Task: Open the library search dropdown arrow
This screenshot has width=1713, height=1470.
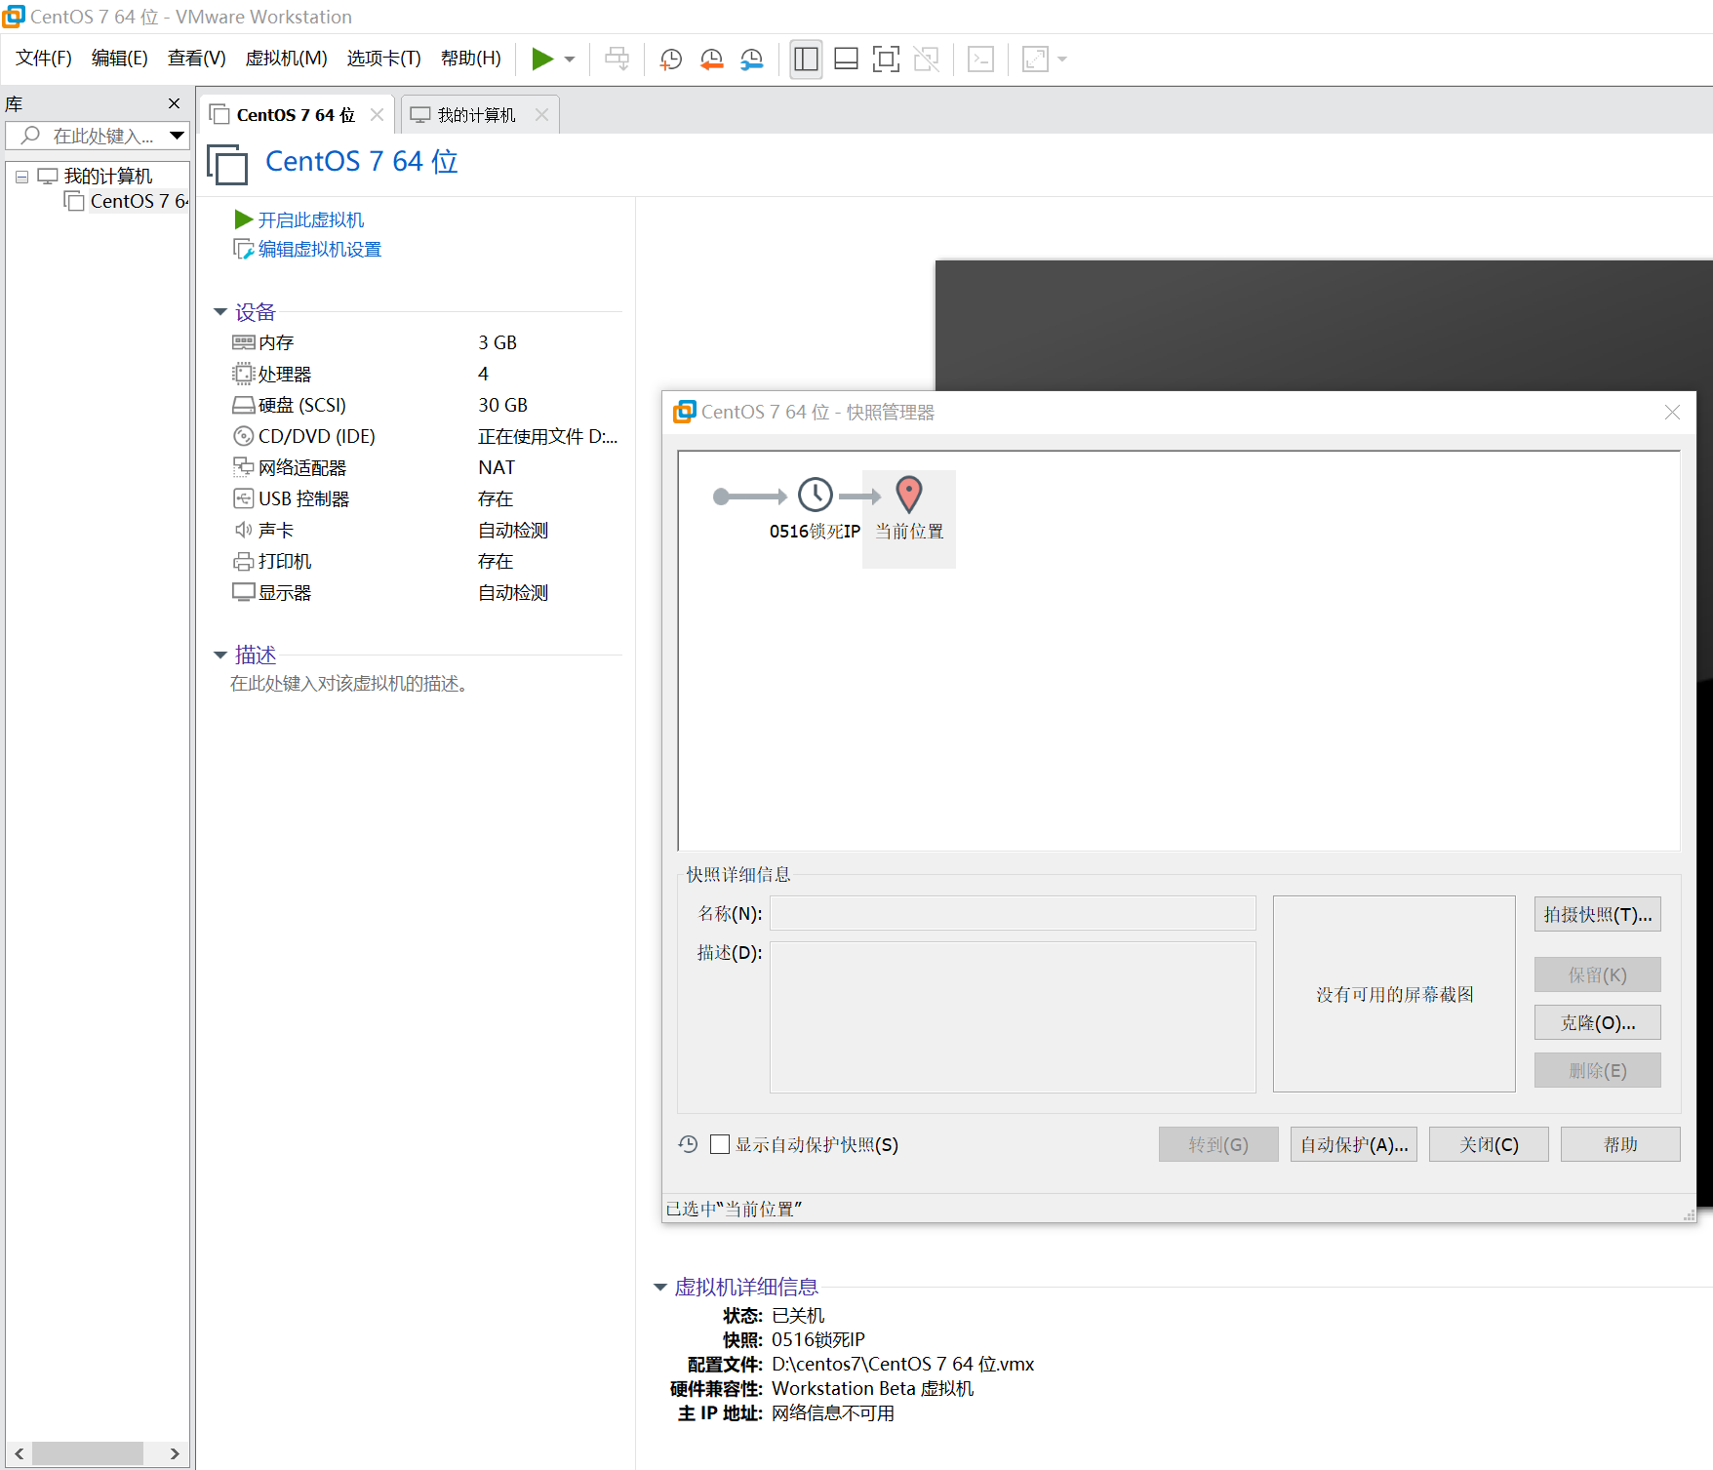Action: pyautogui.click(x=177, y=136)
